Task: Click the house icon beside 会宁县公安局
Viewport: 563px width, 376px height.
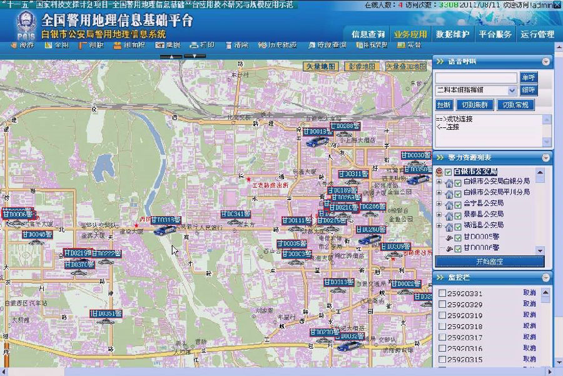Action: click(x=449, y=205)
